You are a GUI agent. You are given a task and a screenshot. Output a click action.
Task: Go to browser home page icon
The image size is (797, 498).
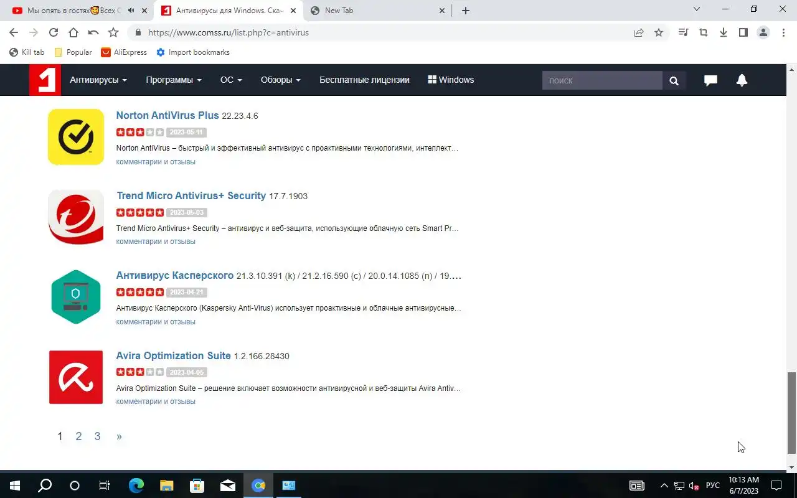pos(73,32)
